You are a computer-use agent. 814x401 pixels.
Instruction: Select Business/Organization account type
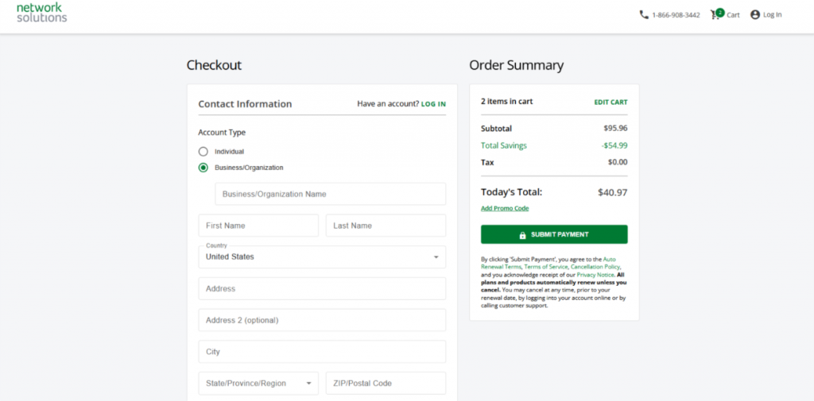coord(203,168)
